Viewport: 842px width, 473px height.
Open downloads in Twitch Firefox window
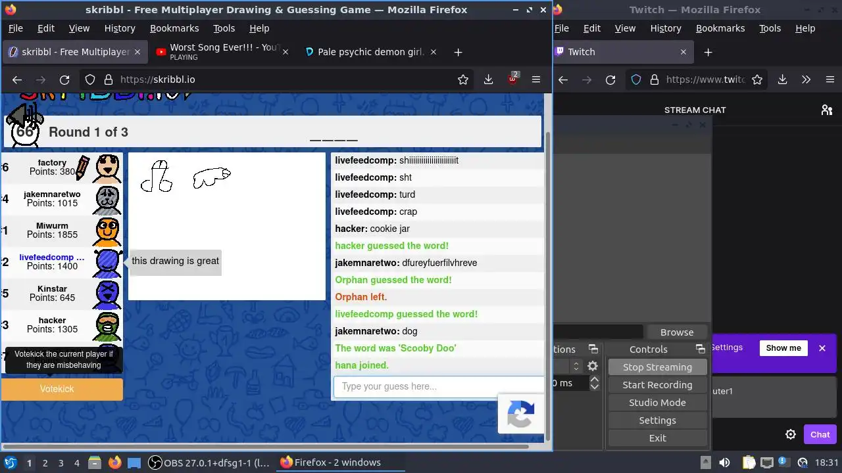pos(782,79)
